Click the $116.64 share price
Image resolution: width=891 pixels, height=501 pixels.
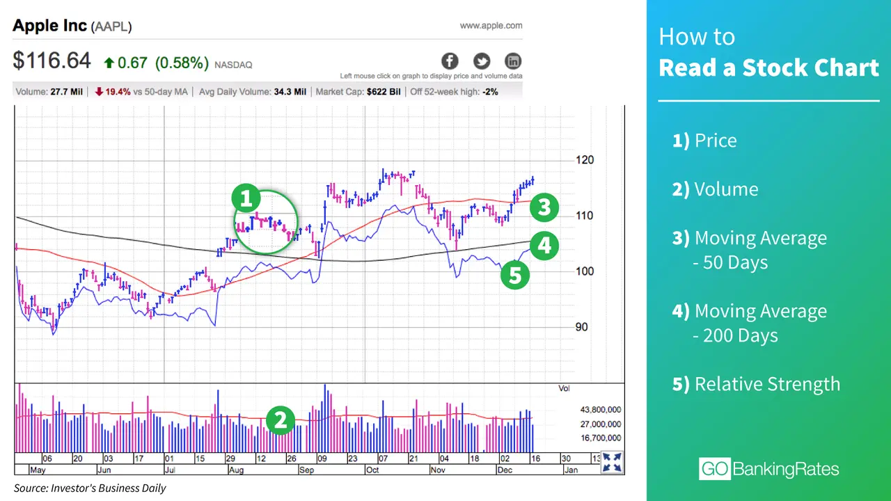click(52, 61)
